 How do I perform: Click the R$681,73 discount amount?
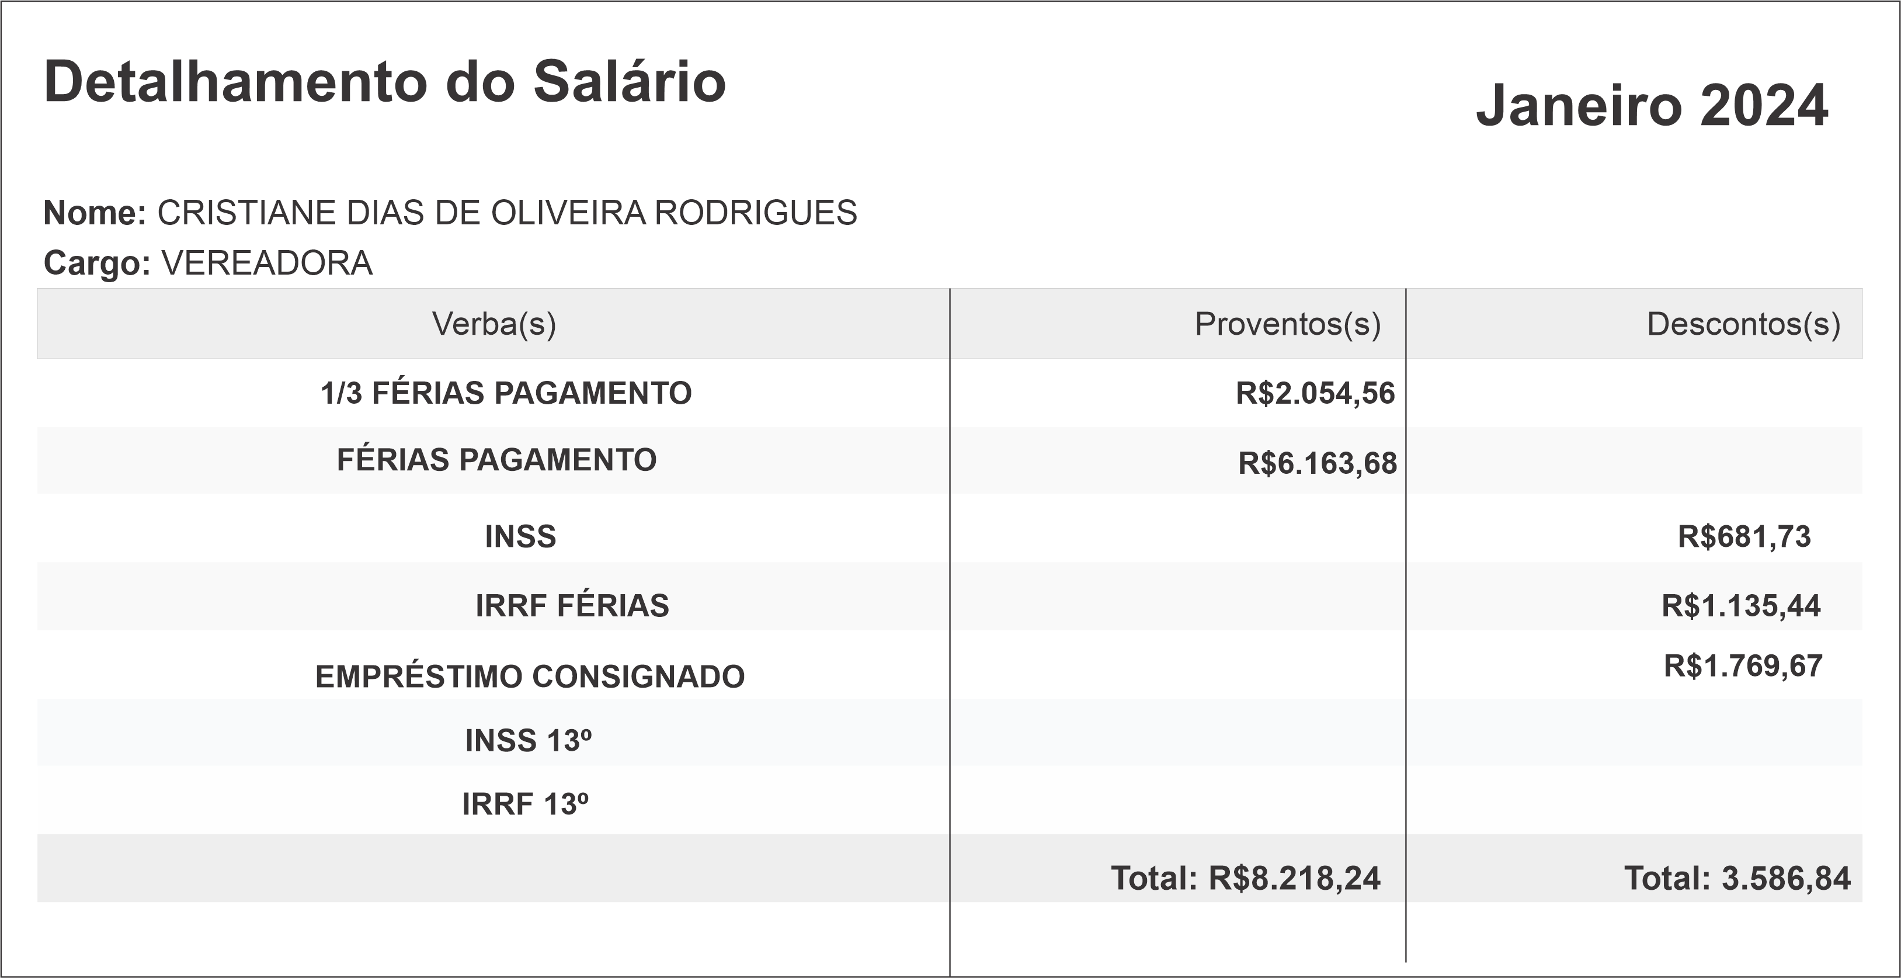1744,536
